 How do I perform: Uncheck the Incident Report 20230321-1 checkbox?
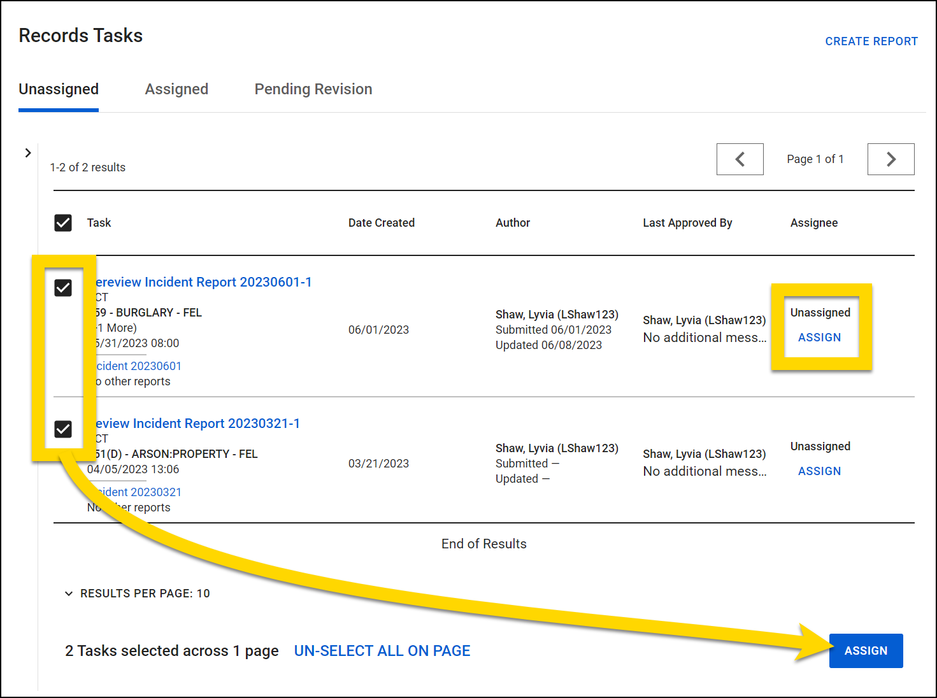pyautogui.click(x=62, y=429)
